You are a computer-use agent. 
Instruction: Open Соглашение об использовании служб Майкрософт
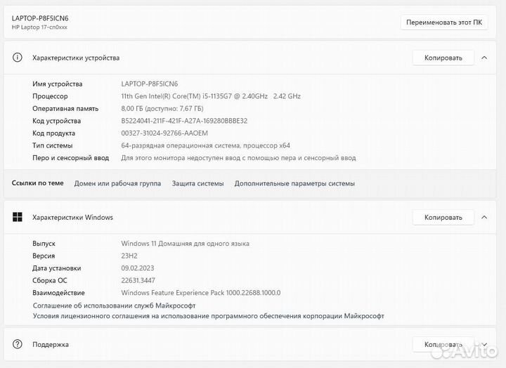115,305
